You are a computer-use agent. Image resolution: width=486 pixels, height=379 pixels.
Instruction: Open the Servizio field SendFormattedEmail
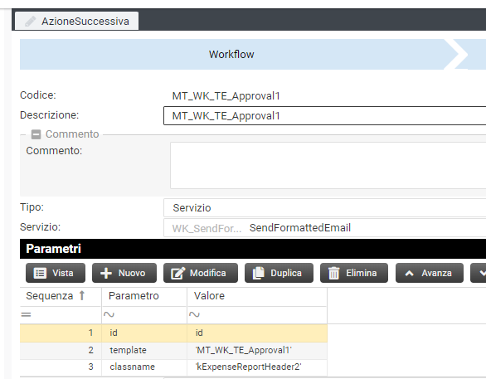click(324, 228)
